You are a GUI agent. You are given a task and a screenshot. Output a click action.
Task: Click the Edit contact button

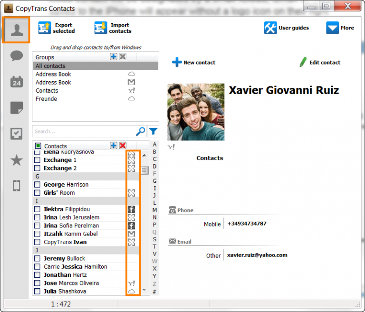[x=319, y=62]
